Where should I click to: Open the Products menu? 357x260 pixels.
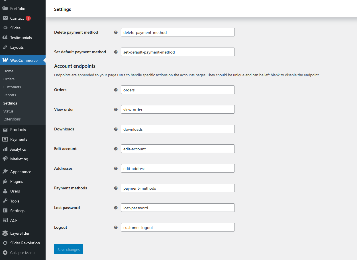pos(18,130)
